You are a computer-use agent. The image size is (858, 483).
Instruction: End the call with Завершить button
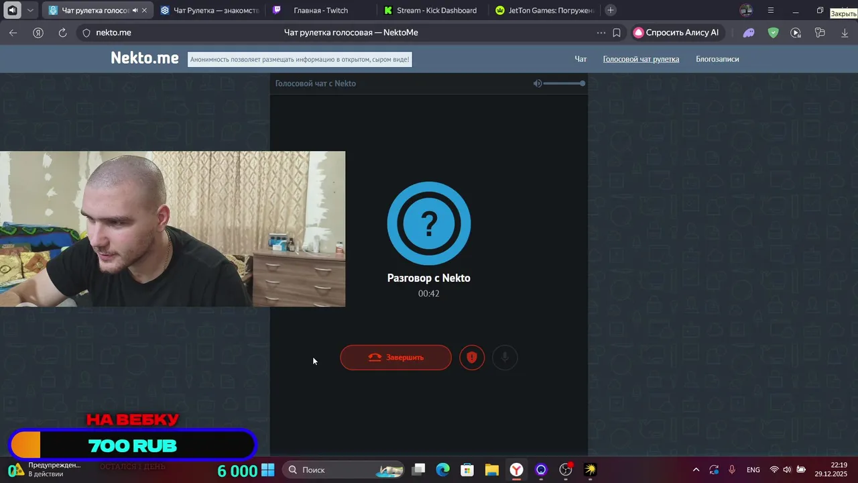395,358
